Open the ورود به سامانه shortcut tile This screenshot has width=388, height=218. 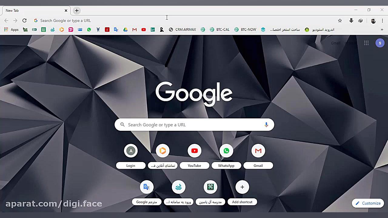tap(179, 193)
